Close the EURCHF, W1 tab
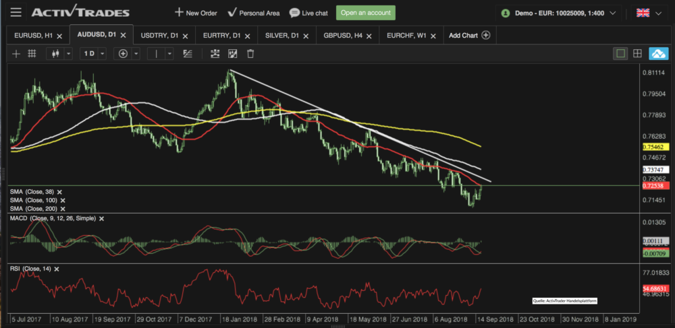 click(x=433, y=36)
